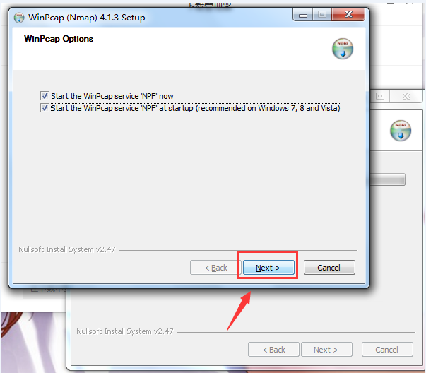Click the background window's maximize button

coord(380,96)
